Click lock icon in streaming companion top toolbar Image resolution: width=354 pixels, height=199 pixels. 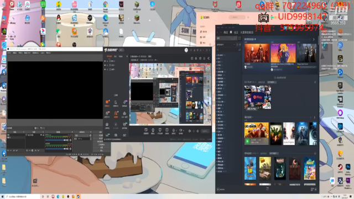(x=196, y=59)
